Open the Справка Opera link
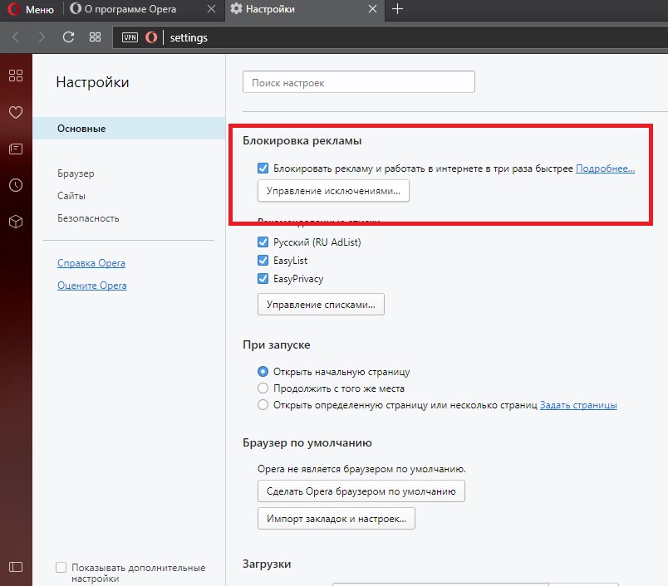 pyautogui.click(x=91, y=263)
